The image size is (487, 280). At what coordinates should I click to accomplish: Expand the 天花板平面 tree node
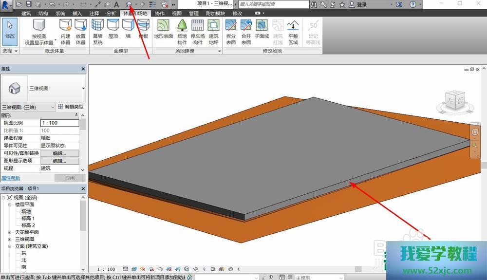pos(10,232)
